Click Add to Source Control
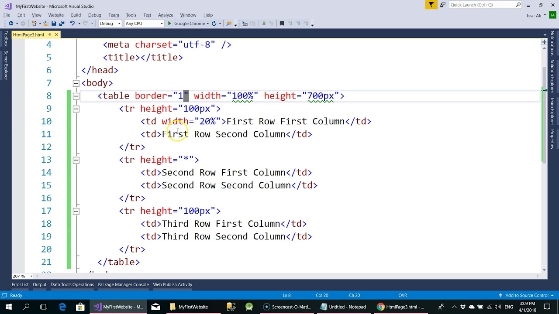This screenshot has width=559, height=314. [527, 295]
